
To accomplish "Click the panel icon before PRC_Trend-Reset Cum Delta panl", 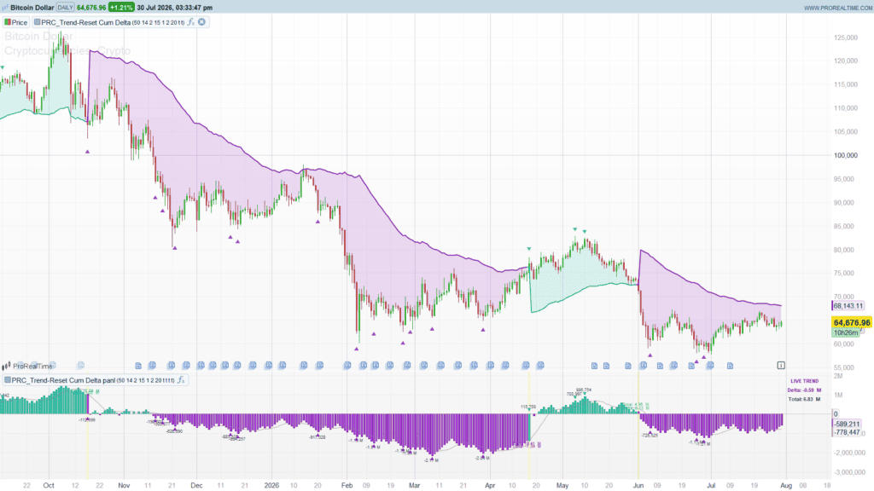I will coord(7,380).
